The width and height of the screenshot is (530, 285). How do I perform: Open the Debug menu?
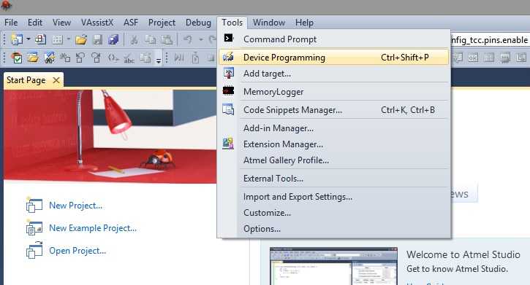pyautogui.click(x=198, y=23)
